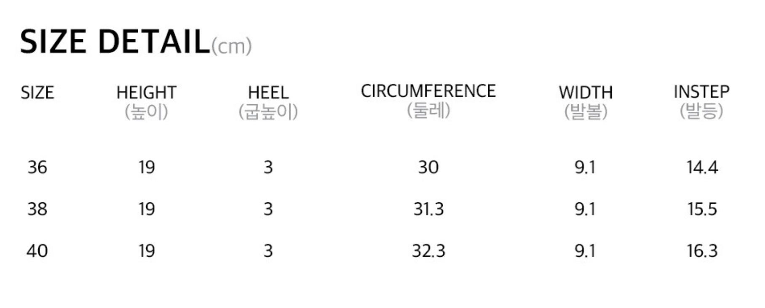
Task: Click the CIRCUMFERENCE column header
Action: click(x=428, y=91)
